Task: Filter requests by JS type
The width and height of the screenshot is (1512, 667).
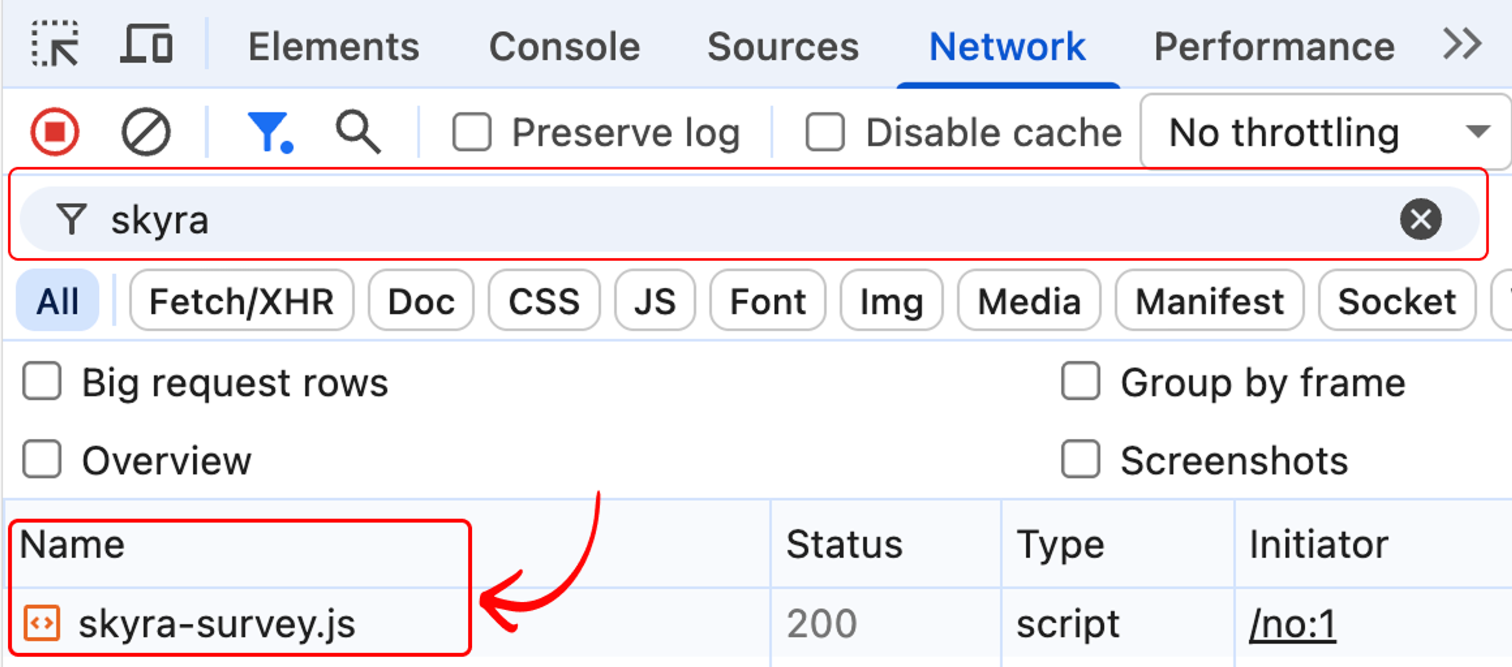Action: pos(655,301)
